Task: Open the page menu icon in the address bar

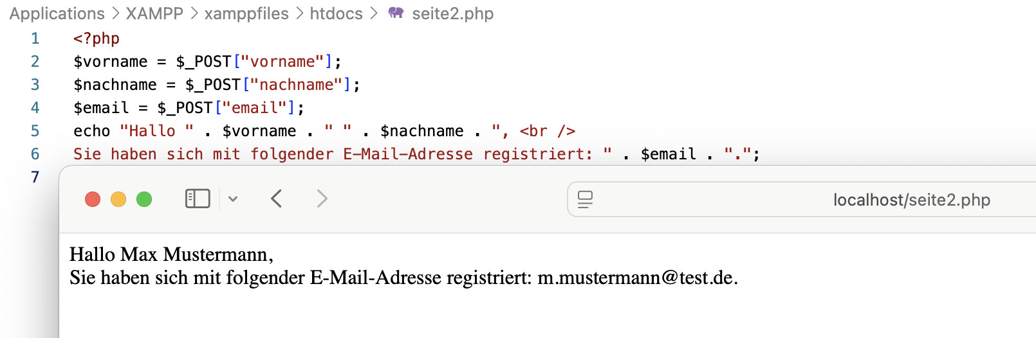Action: tap(585, 199)
